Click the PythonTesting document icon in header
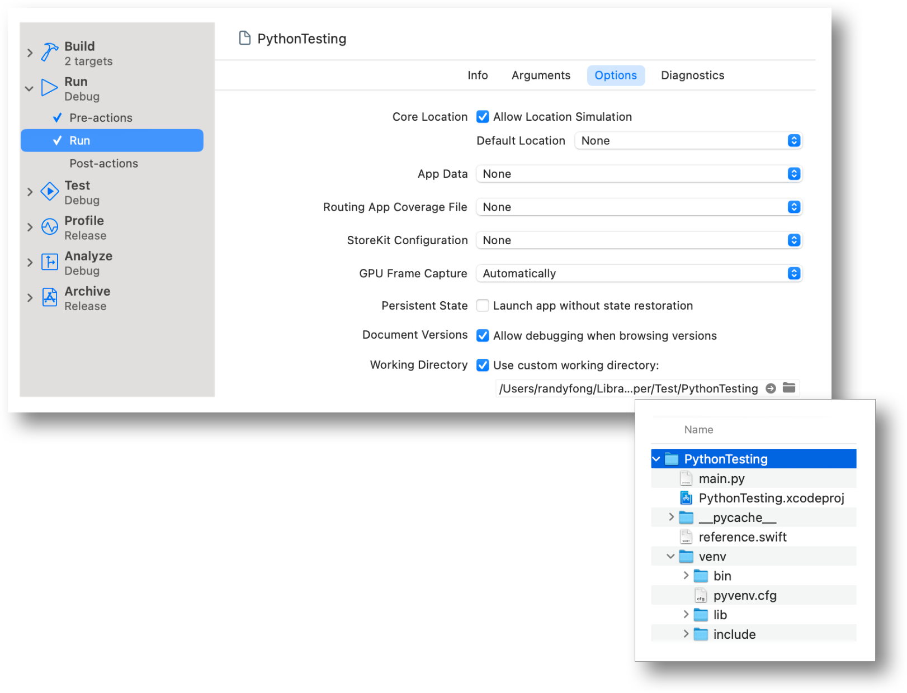This screenshot has width=907, height=693. pyautogui.click(x=244, y=38)
